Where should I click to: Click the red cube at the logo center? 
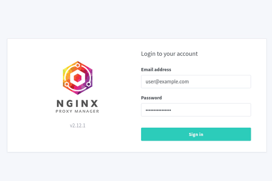78,78
